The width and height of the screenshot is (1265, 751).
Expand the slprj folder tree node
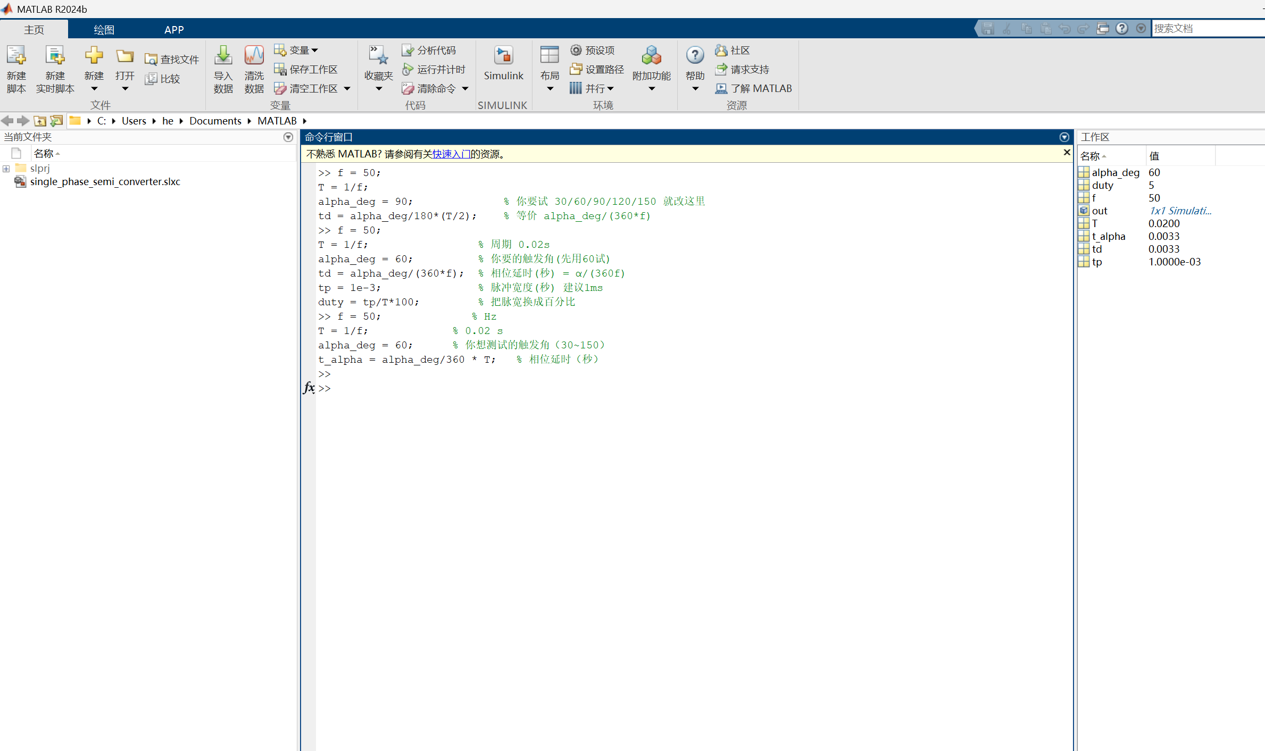click(6, 169)
